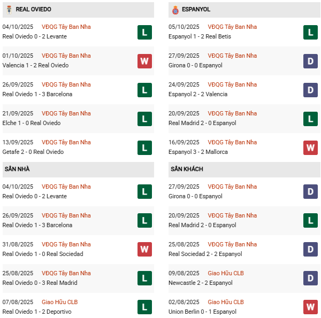321x318 pixels.
Task: Open VĐQG Tây Ban Nha link above Elche 1 - 0 Real Oviedo
Action: click(66, 113)
